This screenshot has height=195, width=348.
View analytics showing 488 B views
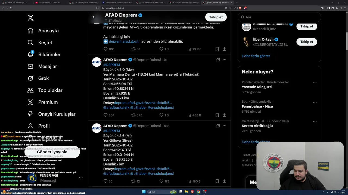[194, 115]
